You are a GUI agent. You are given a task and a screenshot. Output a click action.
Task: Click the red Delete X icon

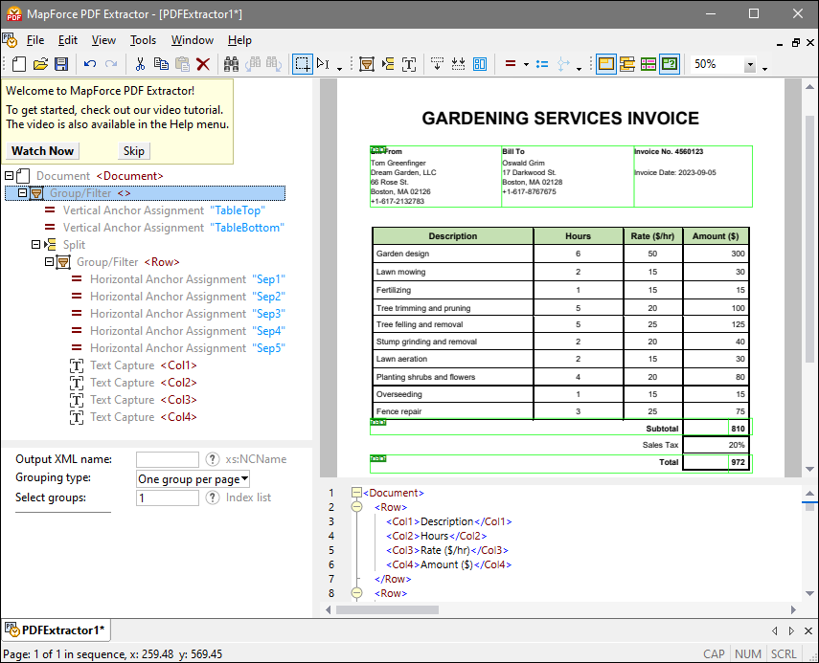coord(203,64)
